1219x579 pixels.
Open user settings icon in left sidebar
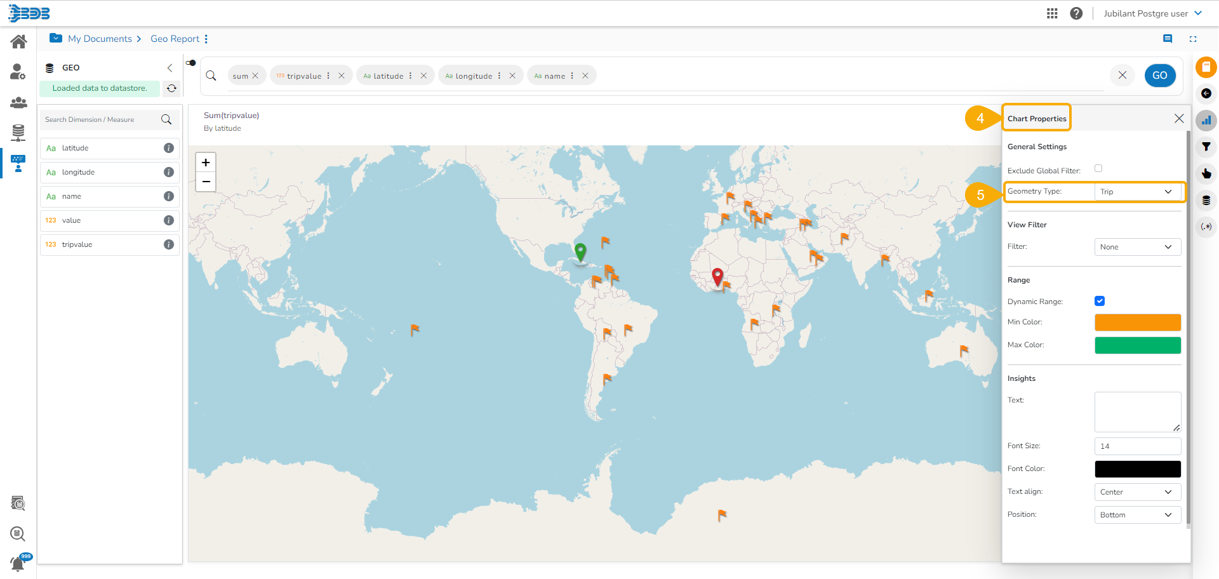(18, 72)
